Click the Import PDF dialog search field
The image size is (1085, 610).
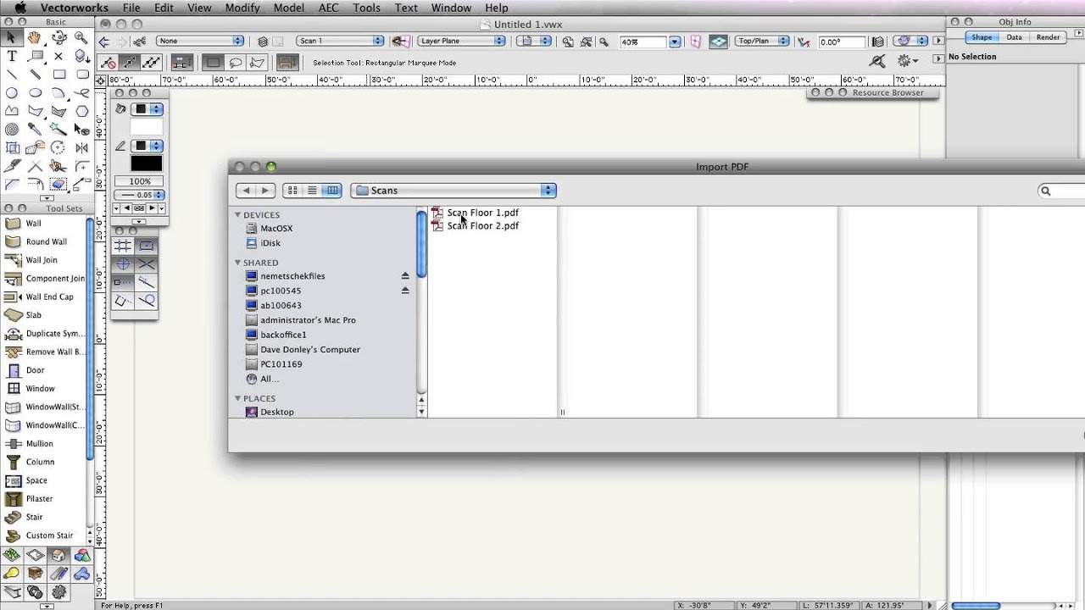pyautogui.click(x=1062, y=191)
